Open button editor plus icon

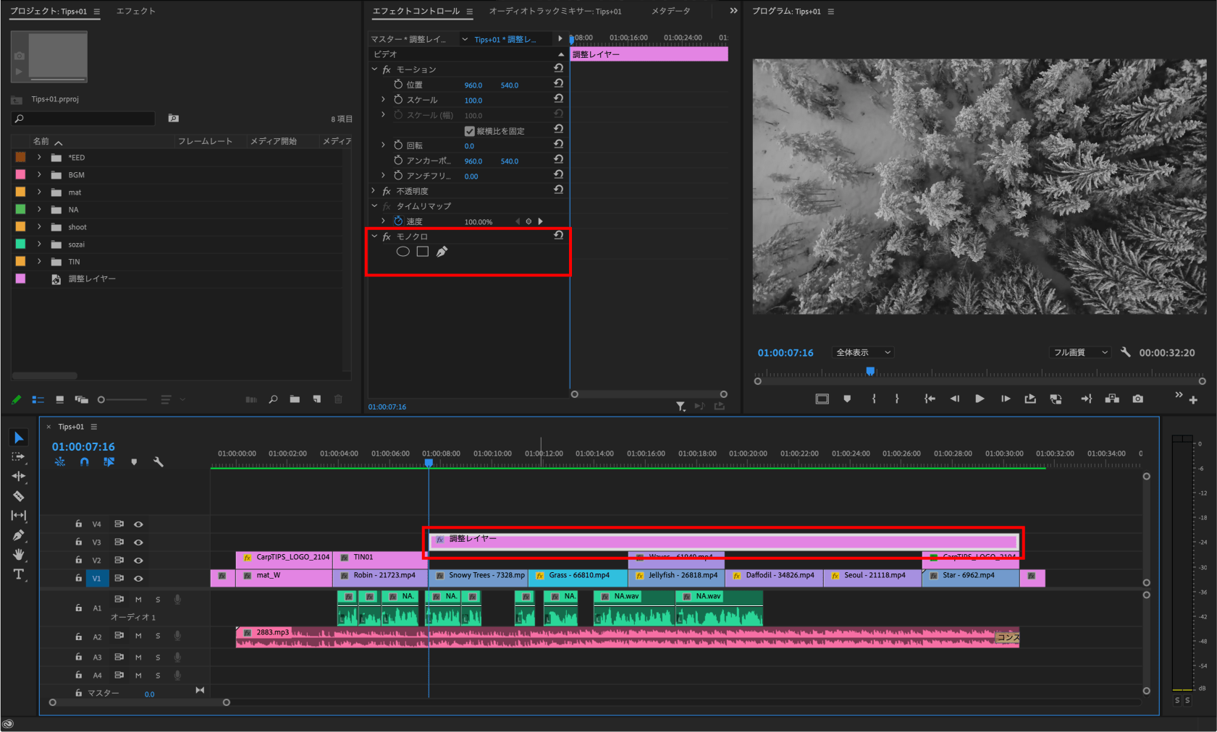pyautogui.click(x=1193, y=400)
